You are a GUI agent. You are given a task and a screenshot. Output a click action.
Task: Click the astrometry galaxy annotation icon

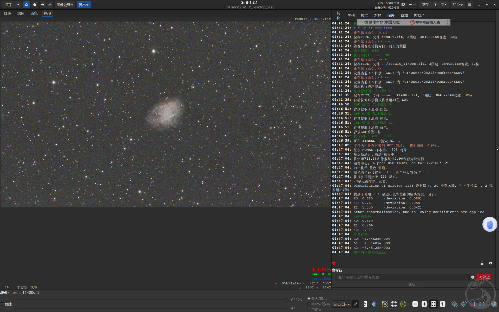tap(385, 304)
